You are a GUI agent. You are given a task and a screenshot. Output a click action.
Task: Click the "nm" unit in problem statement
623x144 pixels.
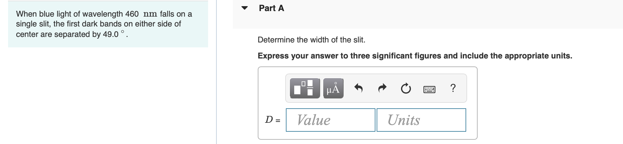(150, 14)
